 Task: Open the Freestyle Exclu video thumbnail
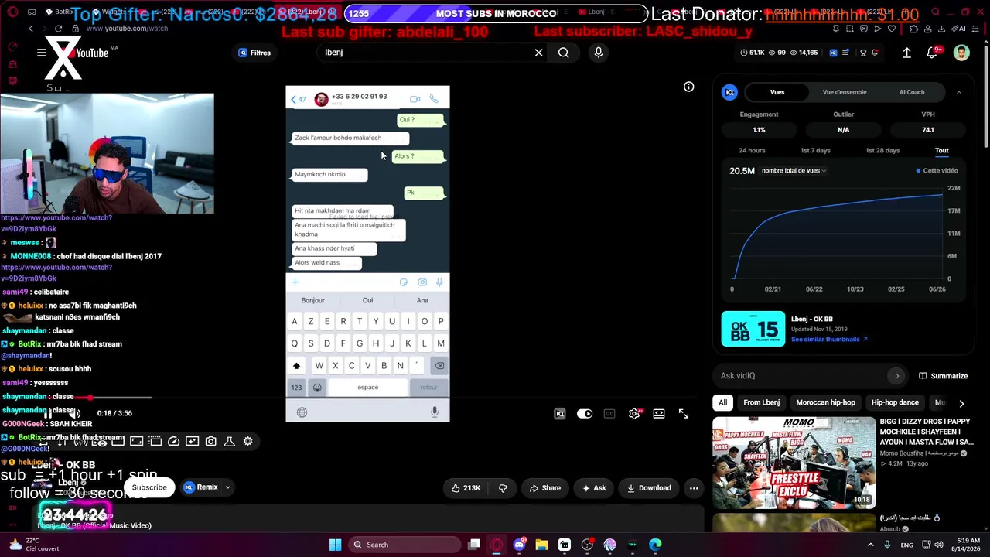point(794,463)
